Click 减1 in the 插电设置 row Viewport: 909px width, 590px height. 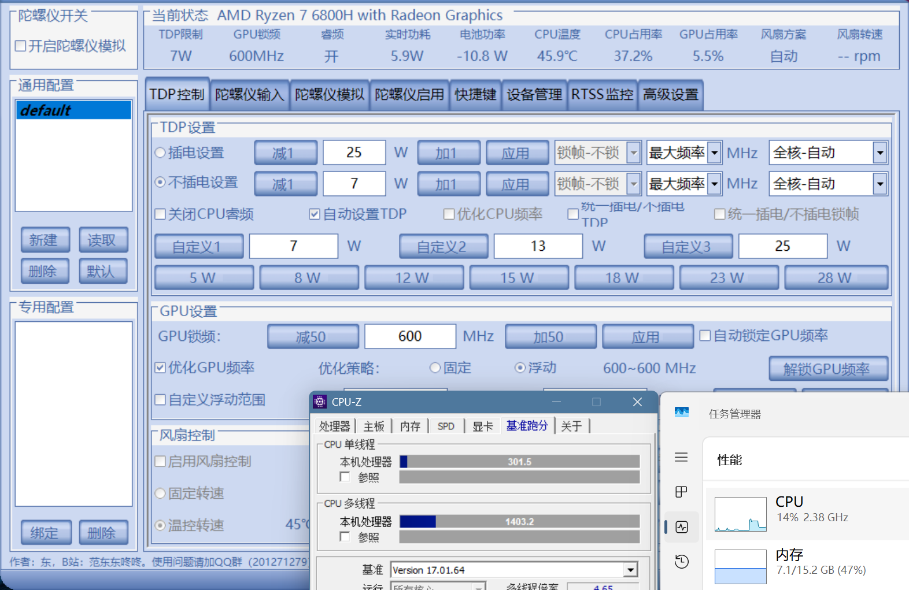coord(286,153)
